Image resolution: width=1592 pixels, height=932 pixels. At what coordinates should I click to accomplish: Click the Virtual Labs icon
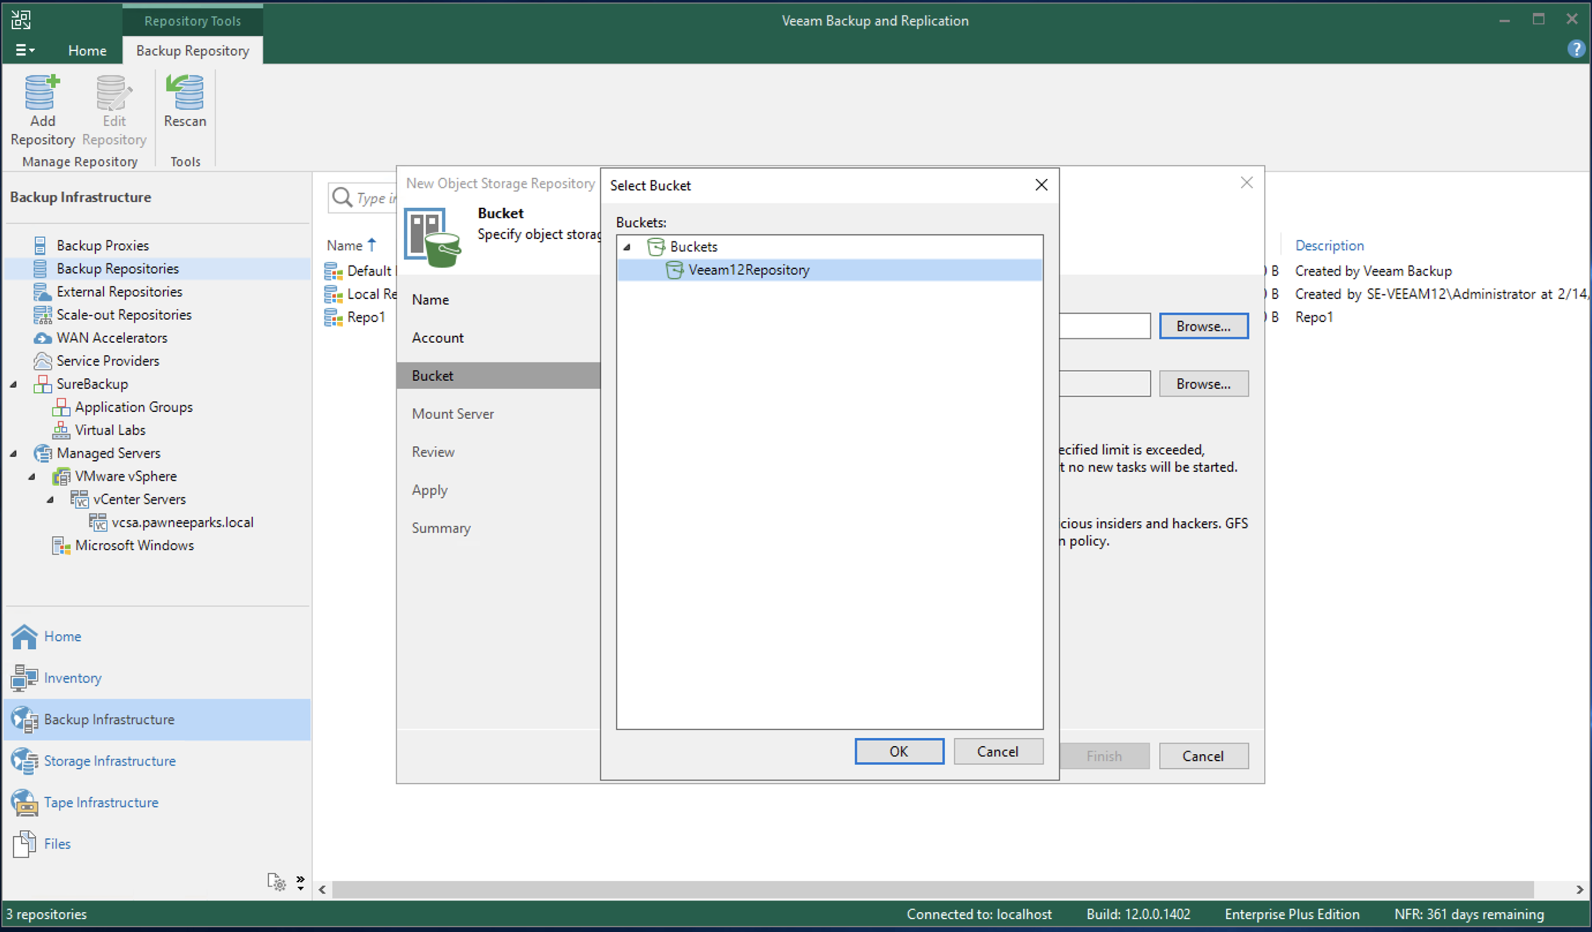click(61, 430)
